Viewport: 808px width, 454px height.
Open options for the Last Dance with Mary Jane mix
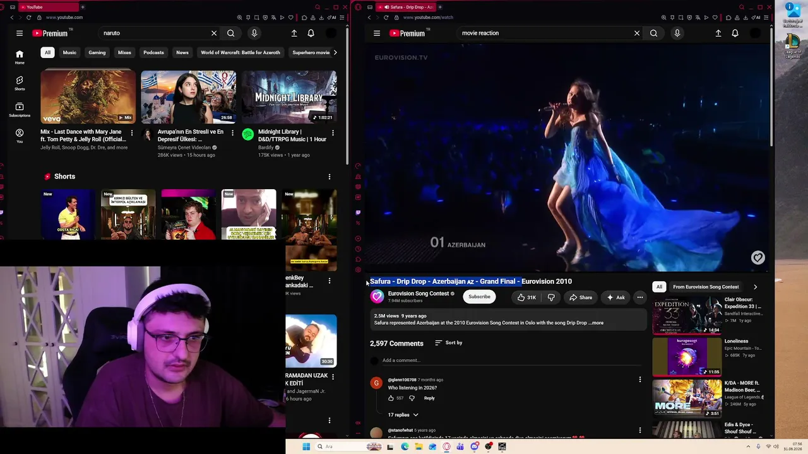[x=131, y=133]
